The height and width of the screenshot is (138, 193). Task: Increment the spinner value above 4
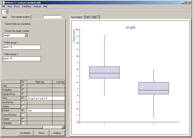(x=7, y=11)
